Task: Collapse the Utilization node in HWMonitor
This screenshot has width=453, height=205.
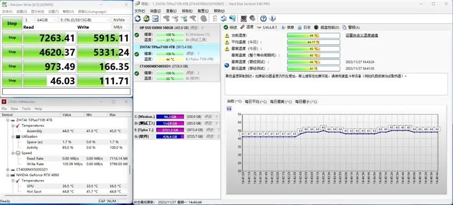Action: (x=12, y=136)
